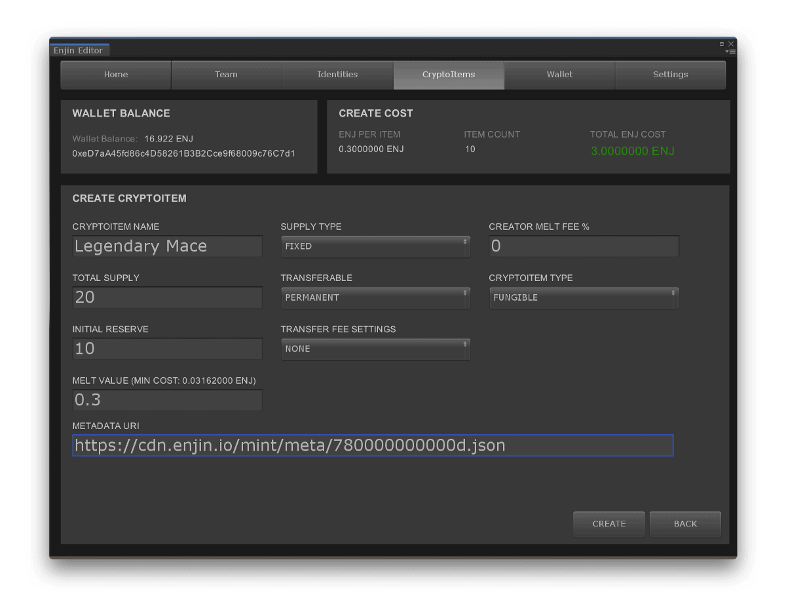Open the window options menu icon
The height and width of the screenshot is (596, 786).
[x=730, y=51]
